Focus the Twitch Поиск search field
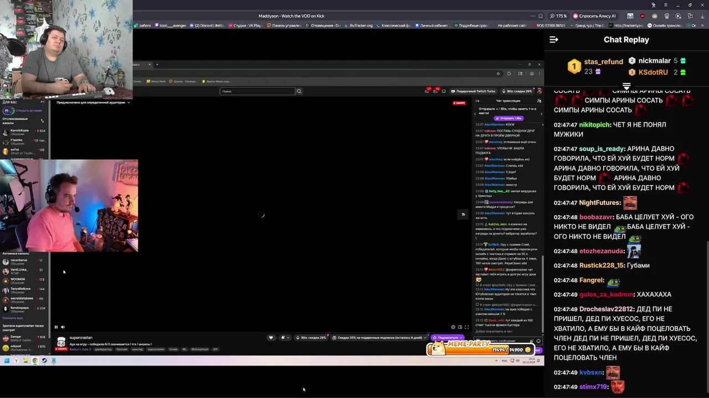 (258, 91)
